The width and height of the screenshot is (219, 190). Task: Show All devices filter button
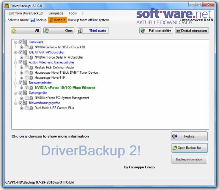(x=26, y=31)
